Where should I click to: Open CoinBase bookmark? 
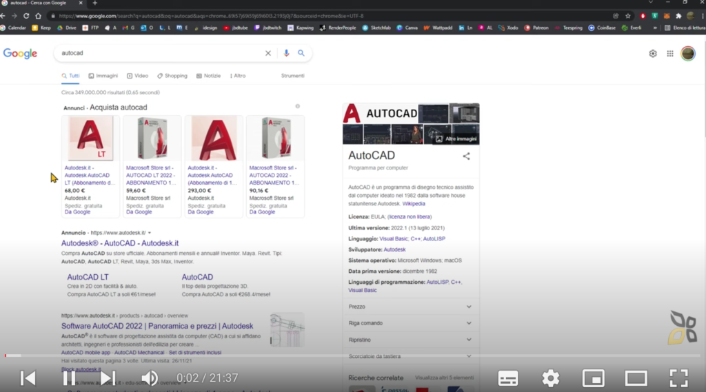tap(602, 28)
